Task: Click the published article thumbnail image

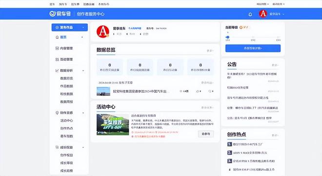Action: click(103, 91)
